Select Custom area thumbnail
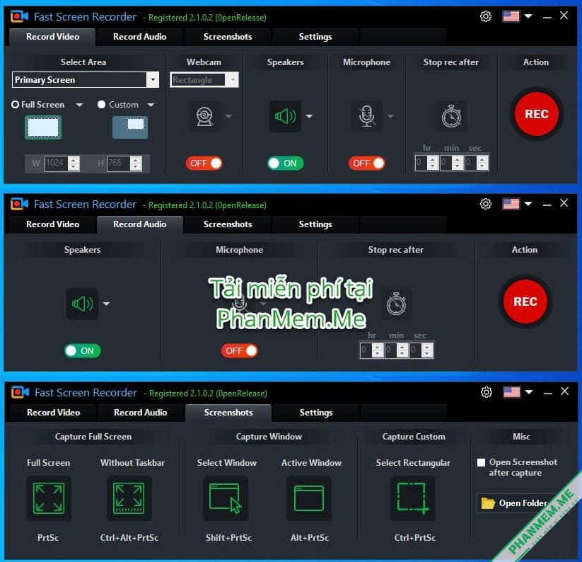The width and height of the screenshot is (582, 562). (130, 127)
